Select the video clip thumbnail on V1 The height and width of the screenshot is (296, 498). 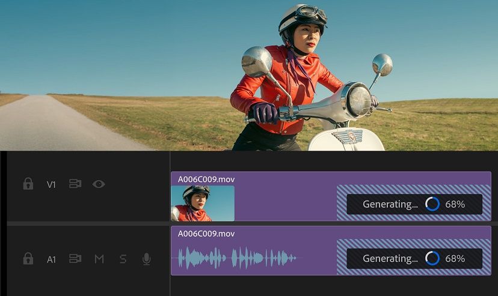(203, 204)
